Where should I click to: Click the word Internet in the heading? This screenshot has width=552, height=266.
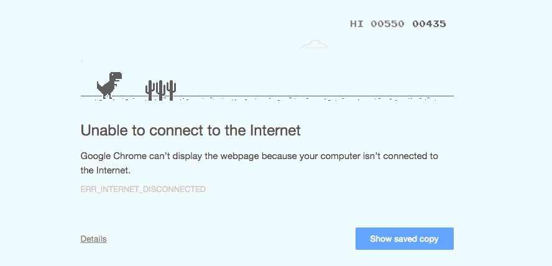pos(275,131)
